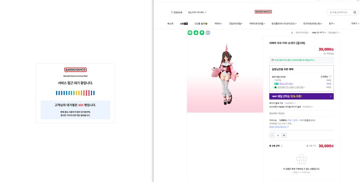Click the product figure image
Screen dimensions: 360x182
click(225, 74)
